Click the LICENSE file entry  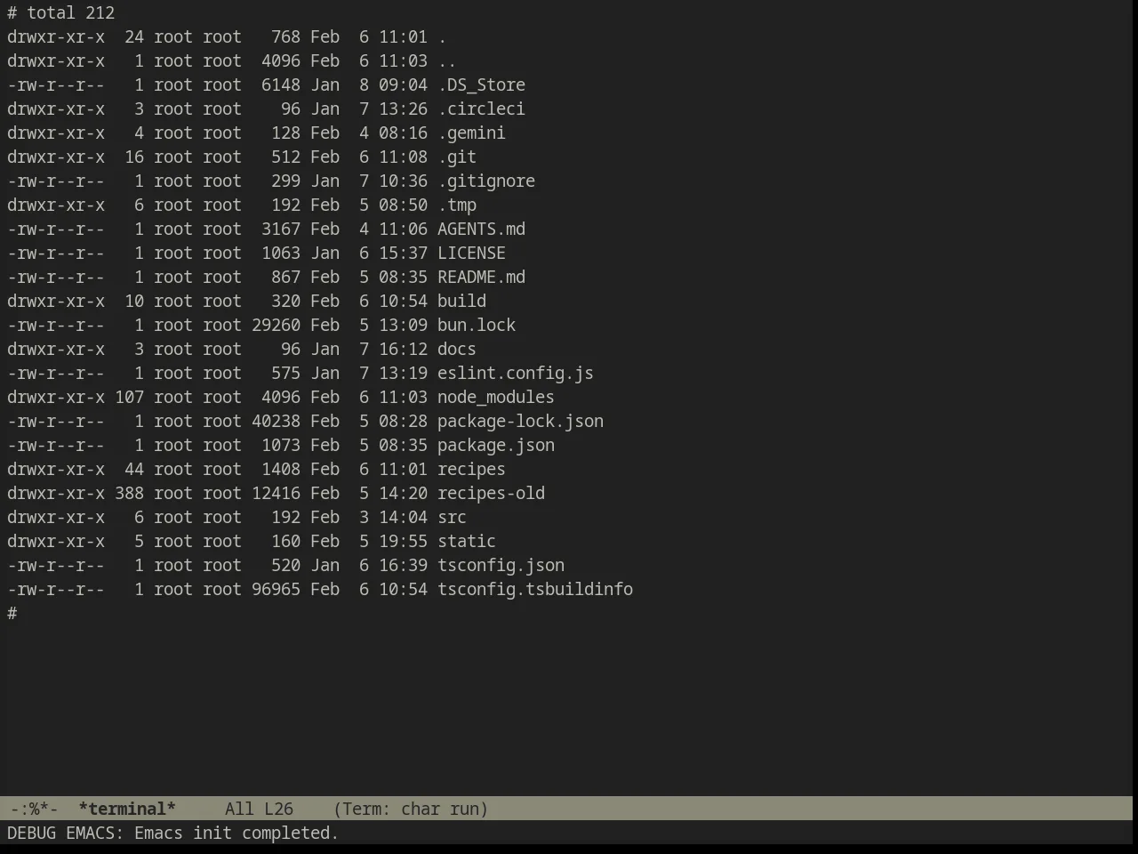pos(471,253)
